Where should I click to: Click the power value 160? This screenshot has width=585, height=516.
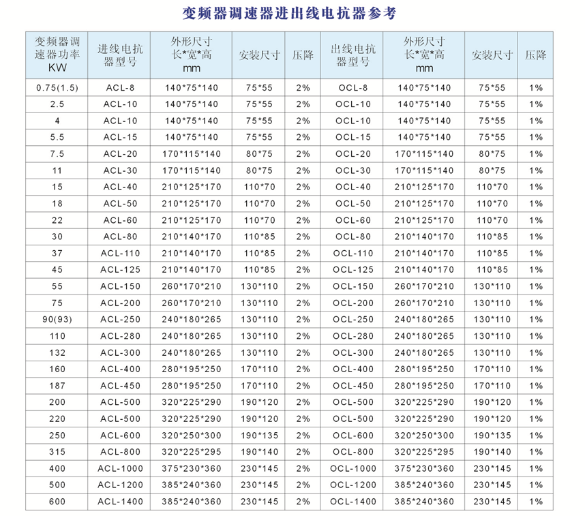click(57, 369)
